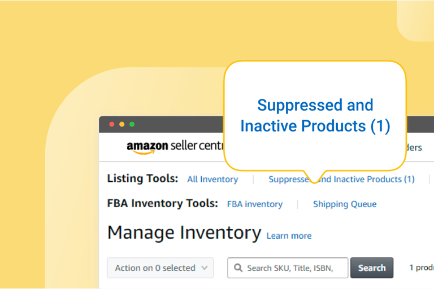The image size is (434, 289).
Task: Click the Amazon Seller Central logo
Action: [x=175, y=147]
